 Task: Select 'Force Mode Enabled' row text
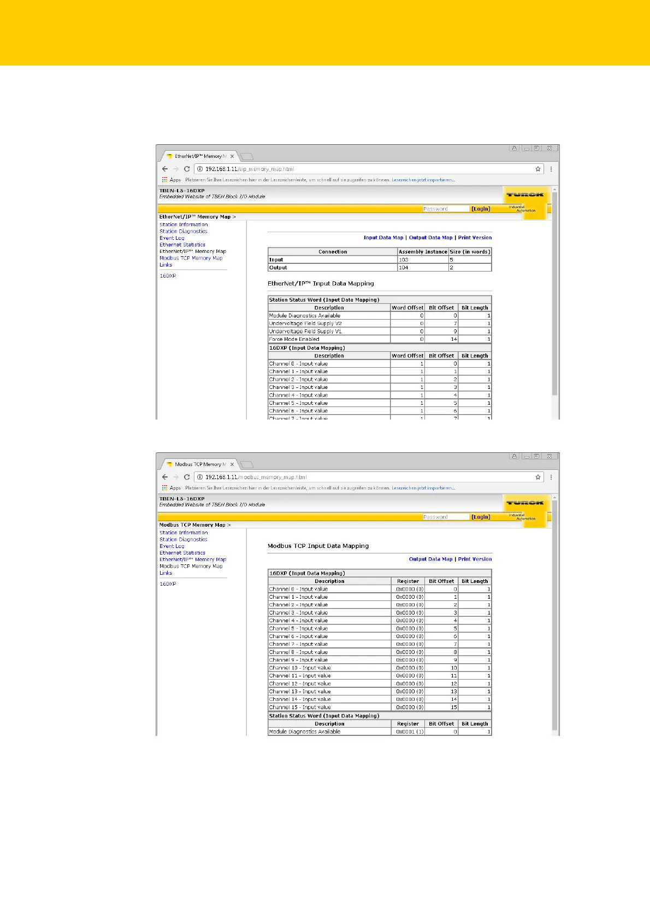(294, 339)
